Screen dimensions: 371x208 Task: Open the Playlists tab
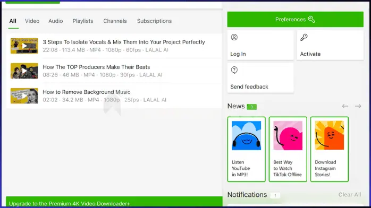pos(83,21)
